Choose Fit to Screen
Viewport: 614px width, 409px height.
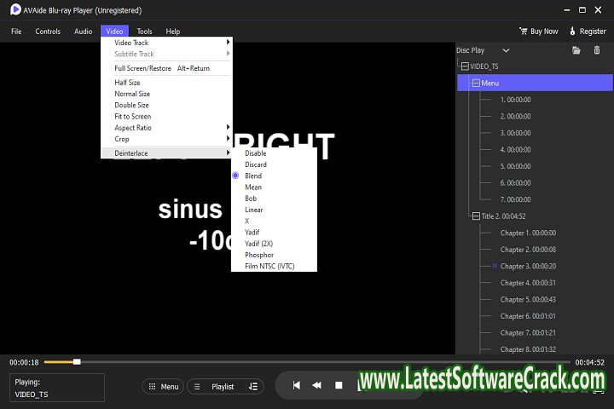click(167, 117)
